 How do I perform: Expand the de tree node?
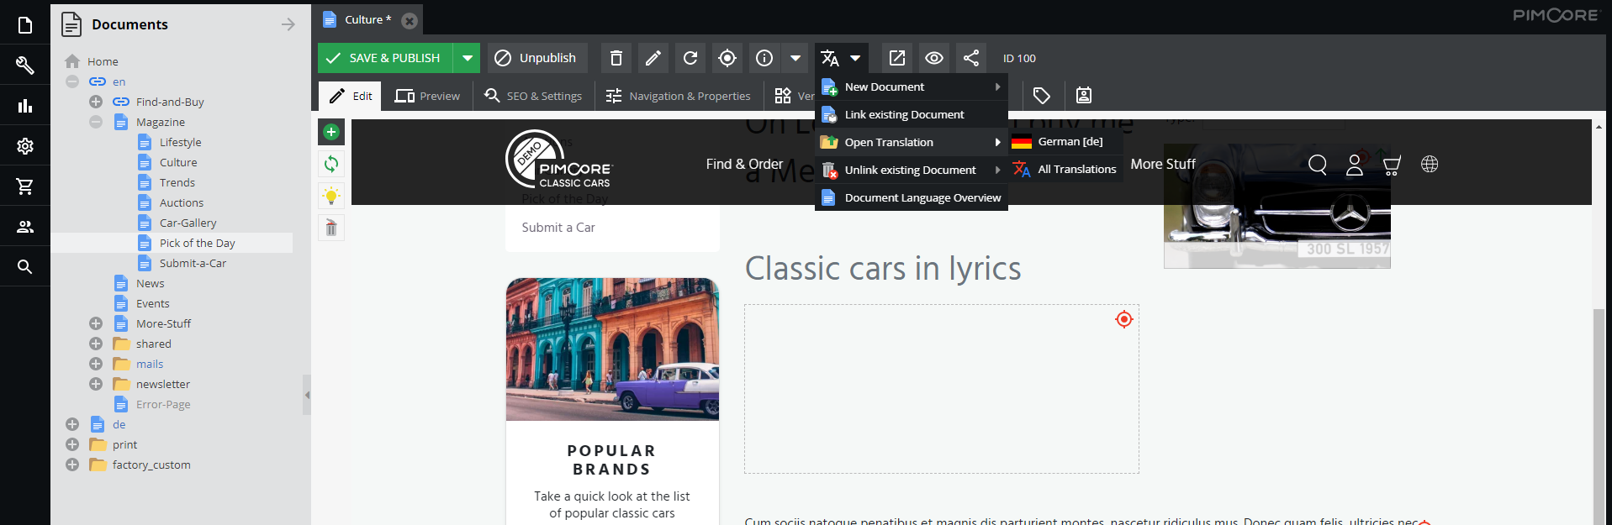coord(72,424)
